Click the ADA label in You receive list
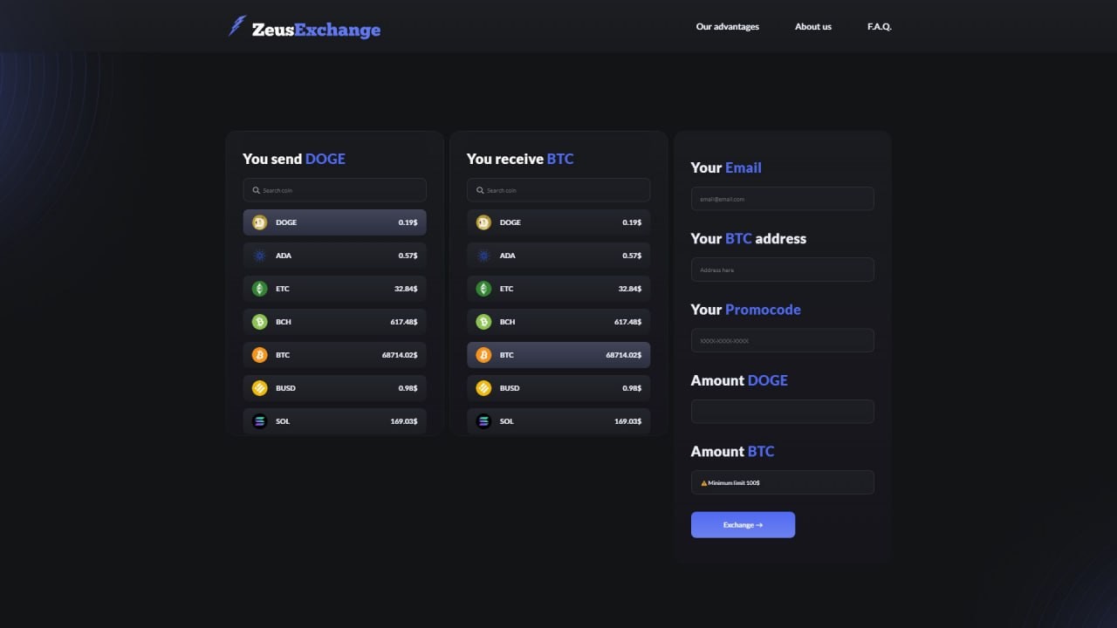This screenshot has height=628, width=1117. coord(508,256)
